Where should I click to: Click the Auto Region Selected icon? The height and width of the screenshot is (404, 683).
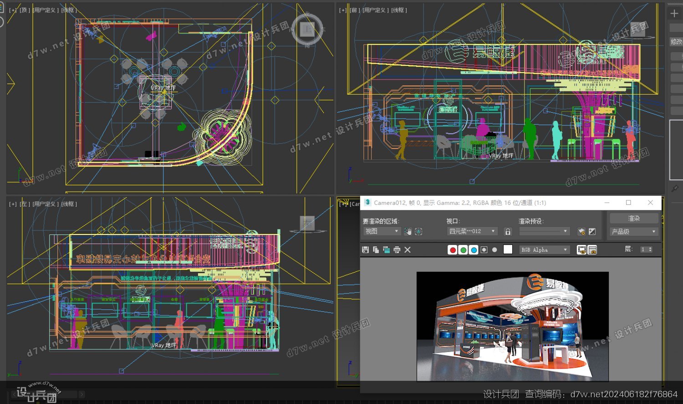pos(418,231)
